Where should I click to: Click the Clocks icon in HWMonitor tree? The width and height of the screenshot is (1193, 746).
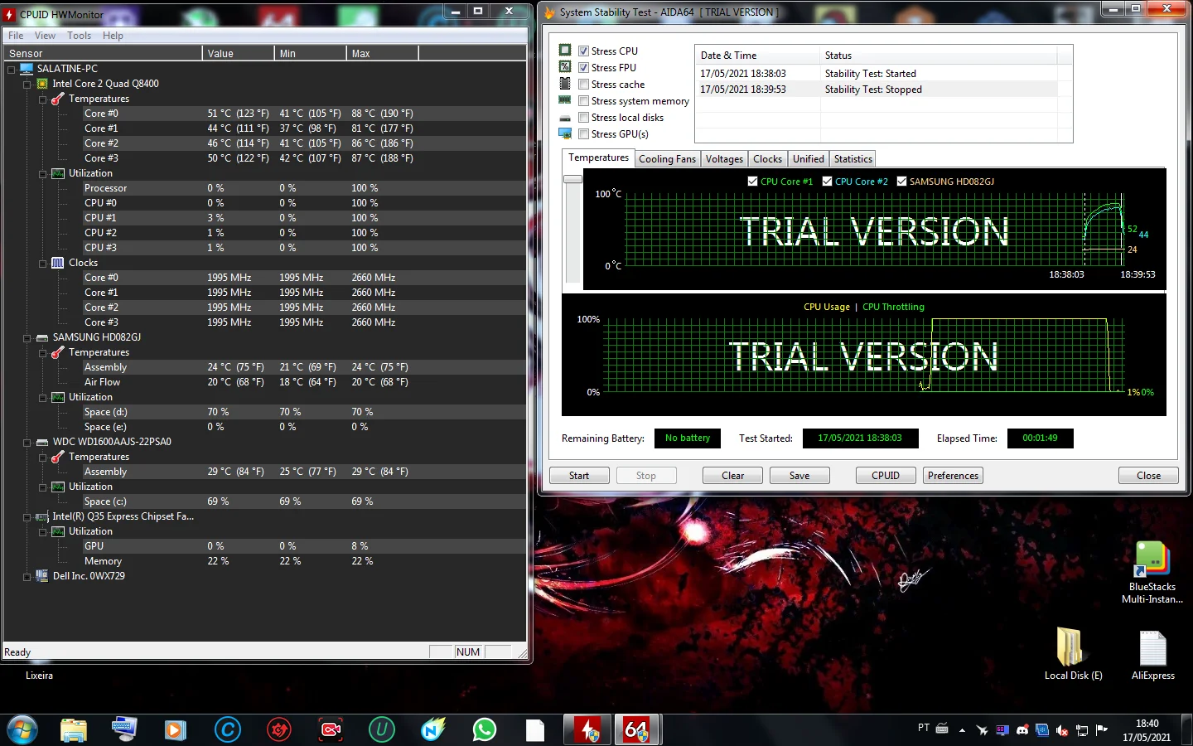coord(58,263)
